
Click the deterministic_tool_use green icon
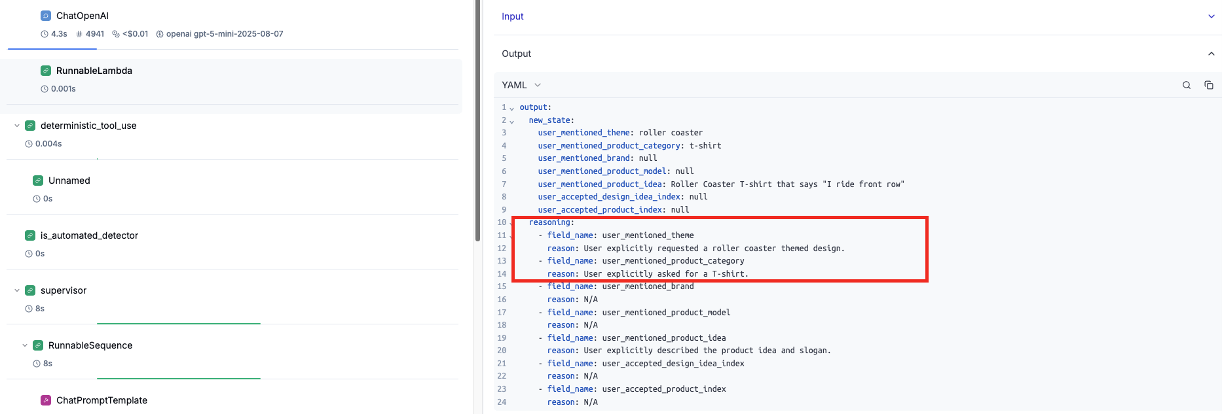coord(30,126)
